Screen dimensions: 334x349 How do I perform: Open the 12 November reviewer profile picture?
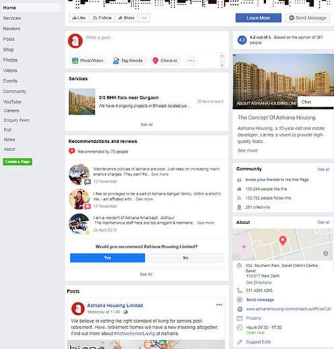click(x=79, y=174)
